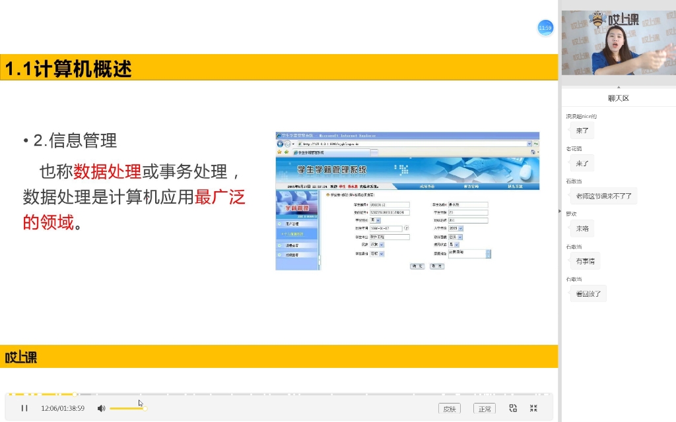Switch to the 学生学籍管理系统 browser tab
The height and width of the screenshot is (422, 676).
coord(309,152)
